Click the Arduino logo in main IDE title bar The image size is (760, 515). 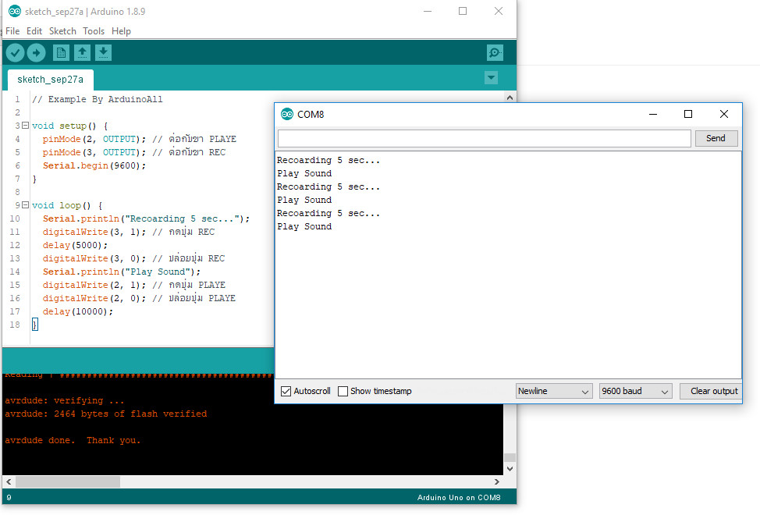coord(15,11)
